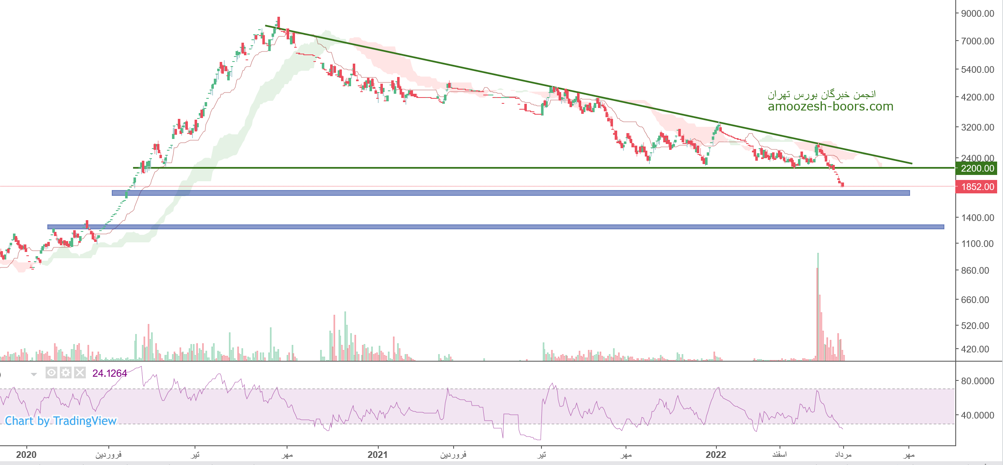
Task: Click the 2021 label on time axis
Action: pos(377,455)
